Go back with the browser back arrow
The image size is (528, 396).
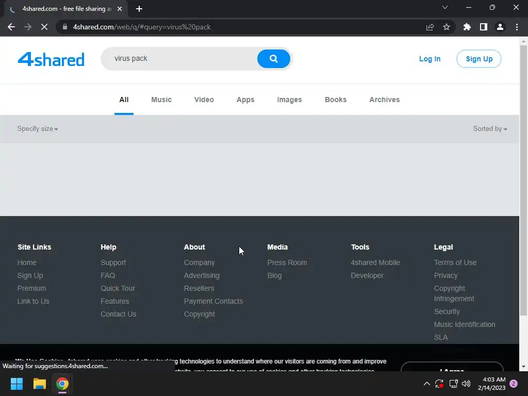pyautogui.click(x=11, y=27)
